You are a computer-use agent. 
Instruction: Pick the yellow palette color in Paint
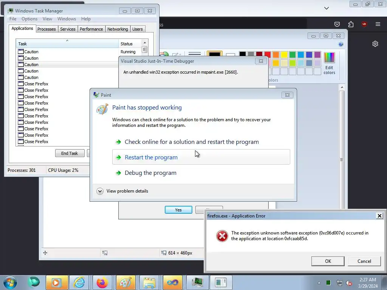[284, 54]
